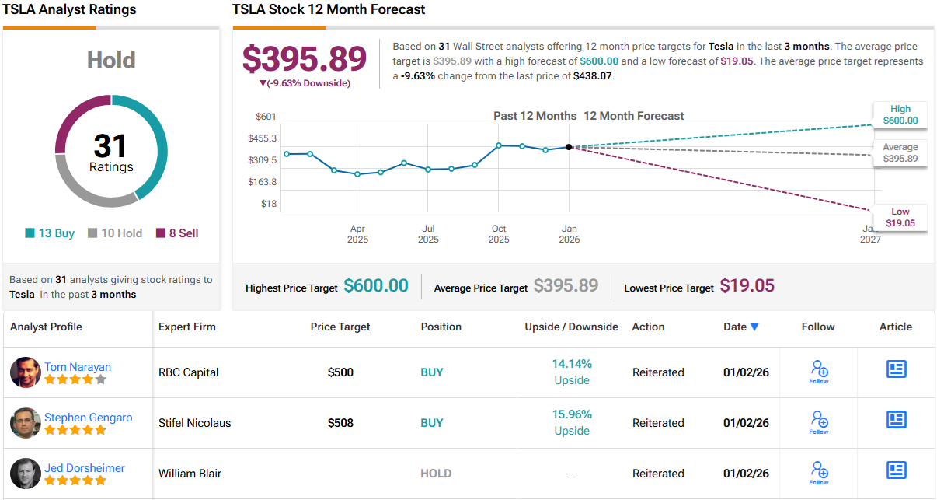This screenshot has height=500, width=937.
Task: Click the 8 Sell legend item
Action: pos(177,233)
